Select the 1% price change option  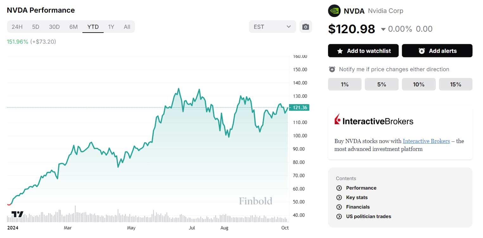[x=345, y=84]
